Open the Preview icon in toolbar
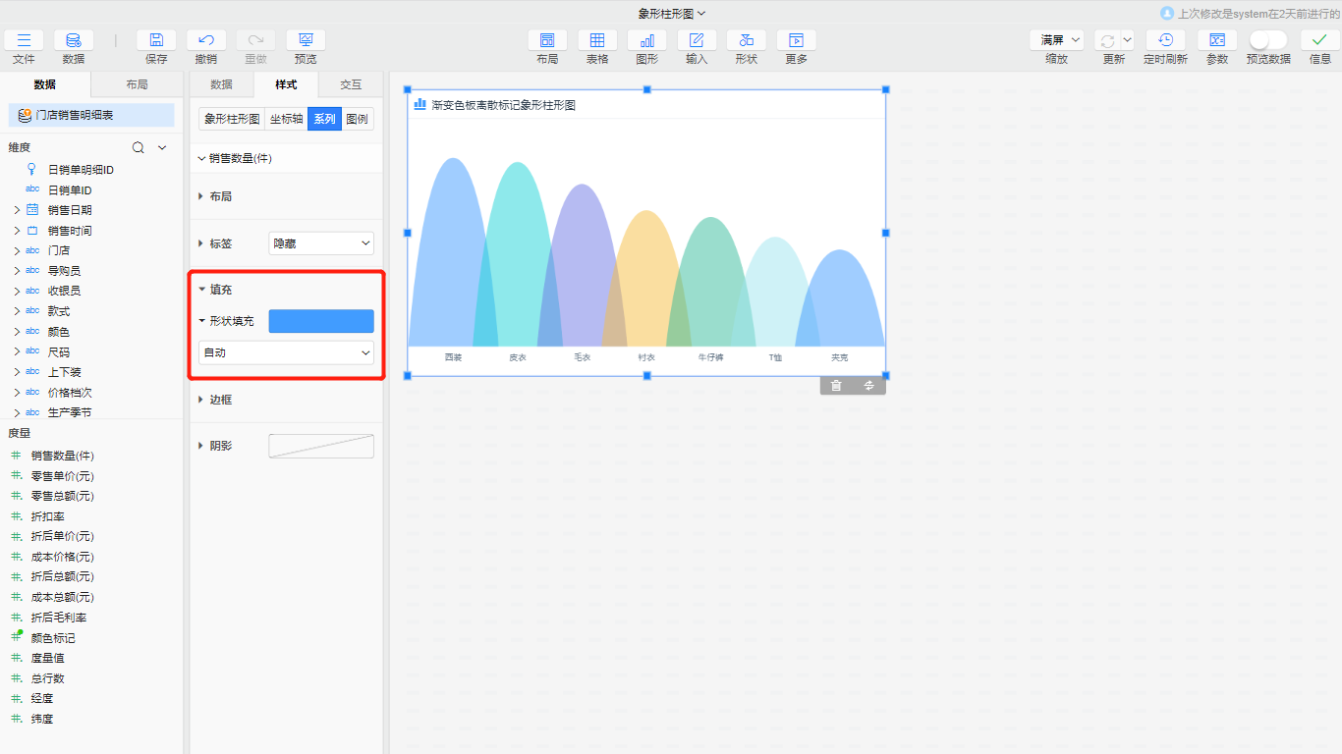 (306, 40)
